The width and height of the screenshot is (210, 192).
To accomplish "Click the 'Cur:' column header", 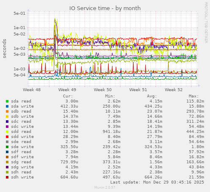I will tap(68, 96).
